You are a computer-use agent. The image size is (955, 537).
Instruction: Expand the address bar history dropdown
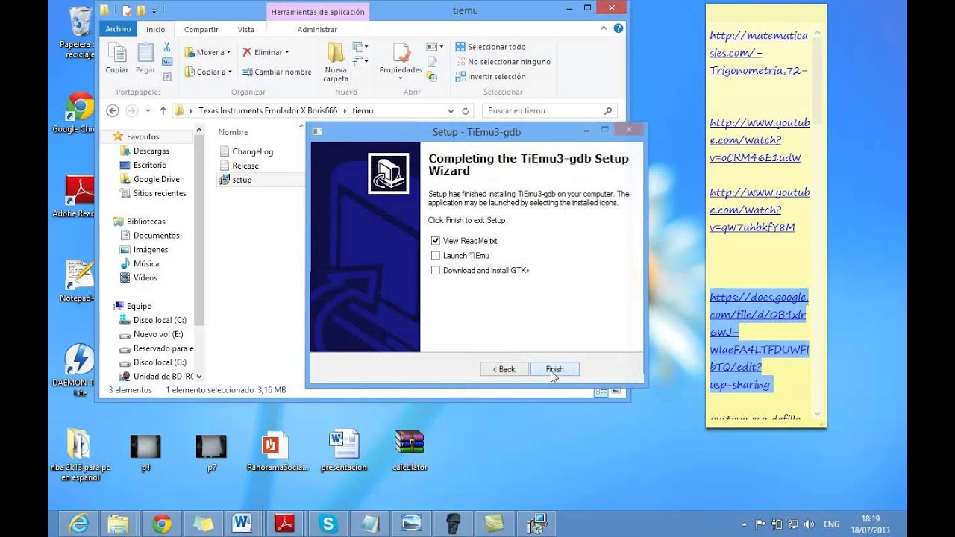[450, 110]
